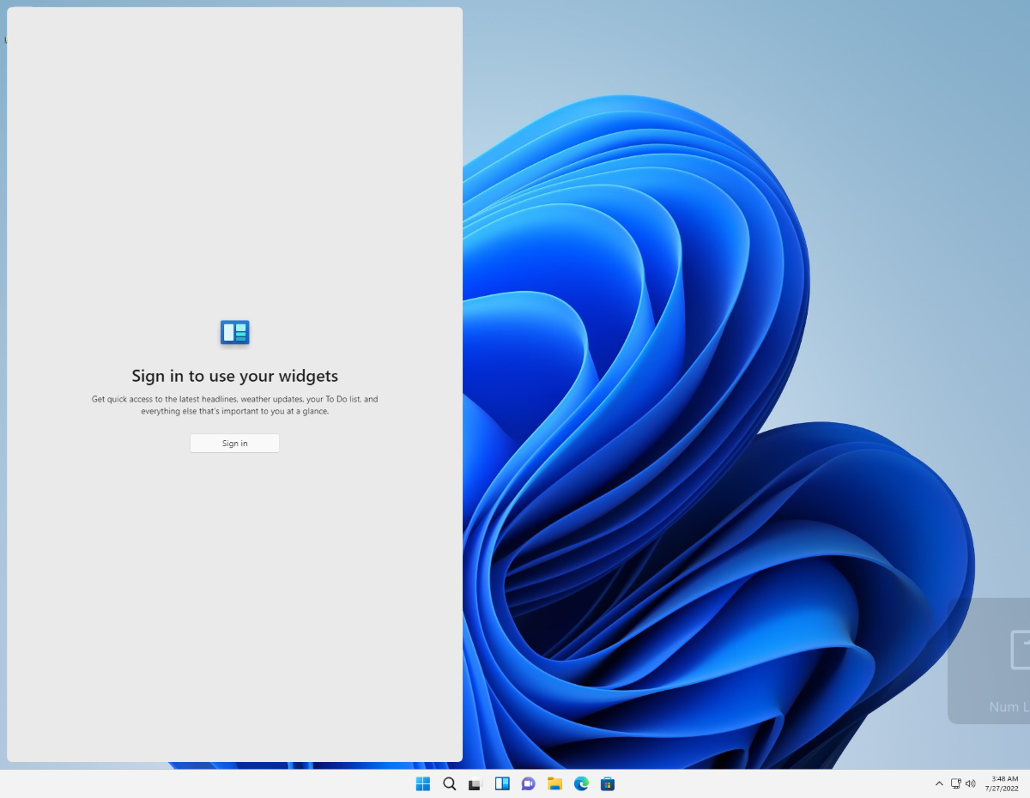The height and width of the screenshot is (798, 1030).
Task: Open Microsoft Store from the taskbar
Action: [x=608, y=783]
